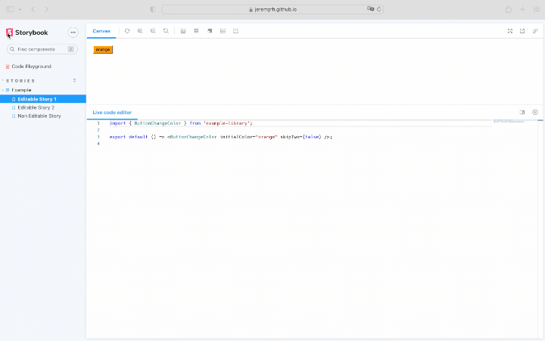Open the viewport size selector
The height and width of the screenshot is (341, 545).
coord(210,31)
